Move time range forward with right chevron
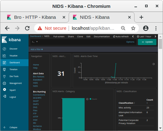The height and width of the screenshot is (131, 163). click(155, 36)
